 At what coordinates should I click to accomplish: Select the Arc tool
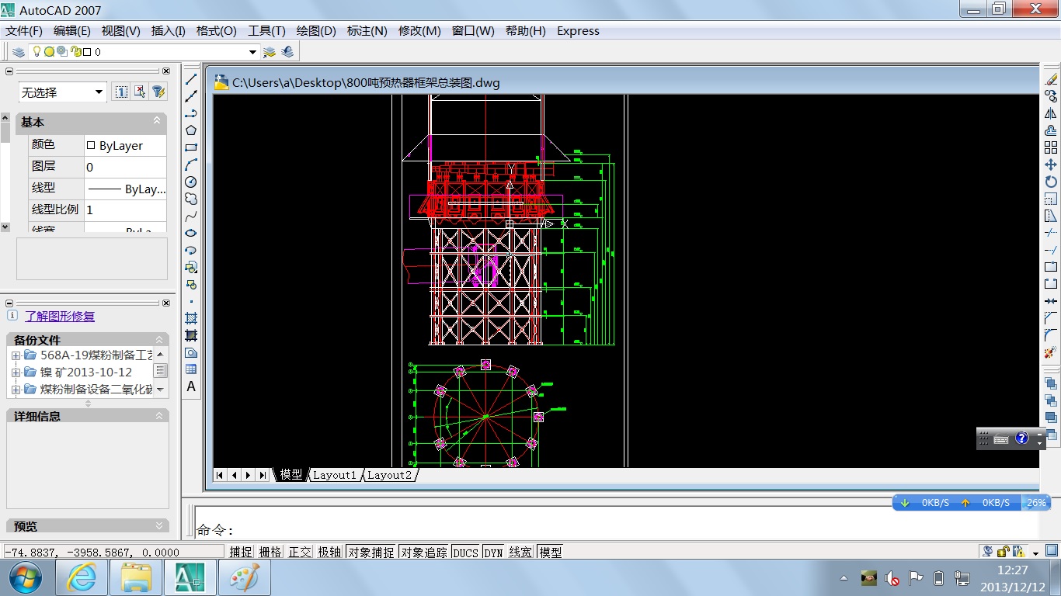191,165
